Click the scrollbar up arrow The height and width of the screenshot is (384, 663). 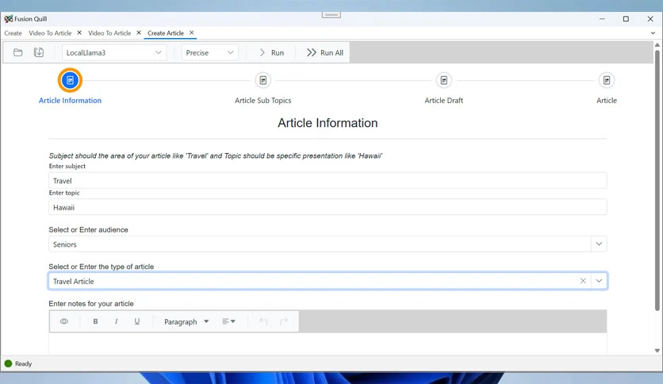pos(657,44)
